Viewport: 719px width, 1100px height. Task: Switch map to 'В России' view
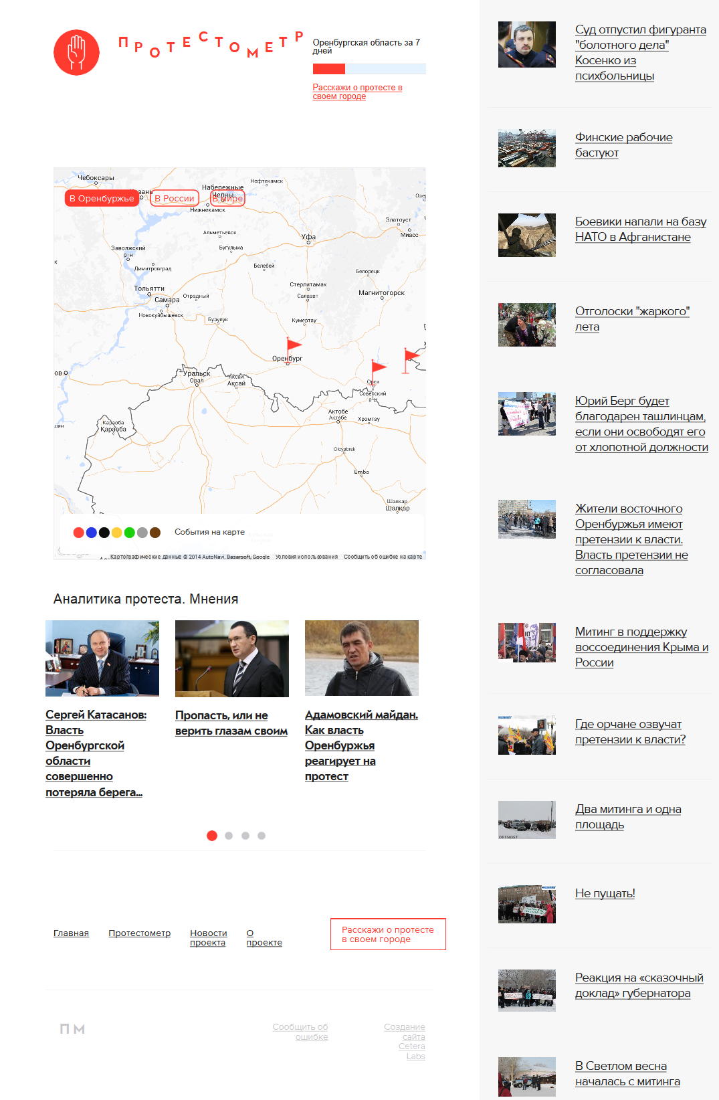[x=174, y=199]
